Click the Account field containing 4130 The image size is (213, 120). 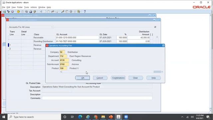64,60
